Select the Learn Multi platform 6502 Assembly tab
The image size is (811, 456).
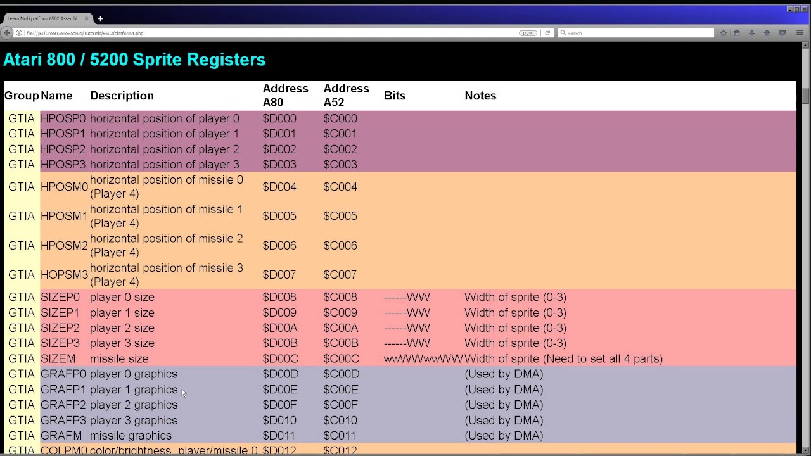point(48,19)
